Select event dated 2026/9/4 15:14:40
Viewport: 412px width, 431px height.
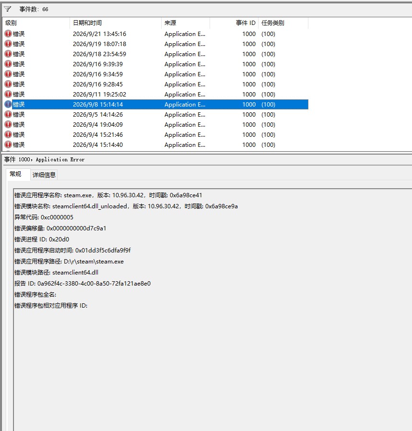point(155,144)
